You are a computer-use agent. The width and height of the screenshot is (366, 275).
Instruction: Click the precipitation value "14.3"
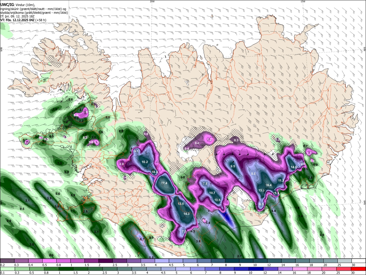click(186, 214)
